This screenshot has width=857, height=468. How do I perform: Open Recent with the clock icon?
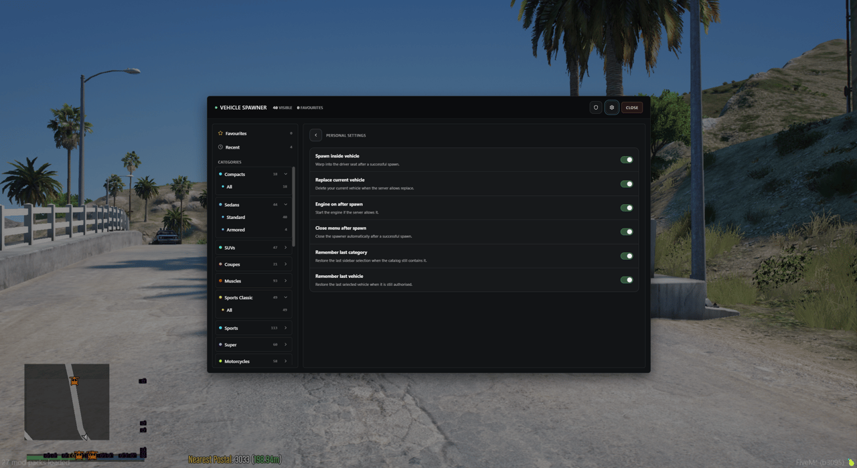click(220, 147)
